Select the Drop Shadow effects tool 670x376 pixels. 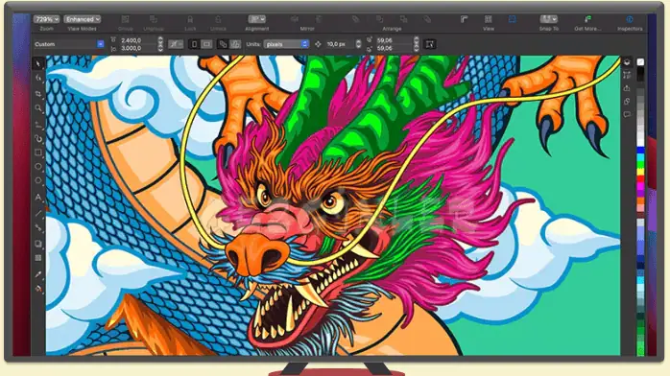click(x=38, y=244)
